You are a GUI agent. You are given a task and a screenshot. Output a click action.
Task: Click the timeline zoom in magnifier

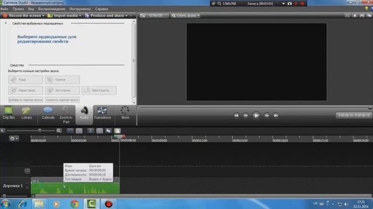click(x=59, y=131)
